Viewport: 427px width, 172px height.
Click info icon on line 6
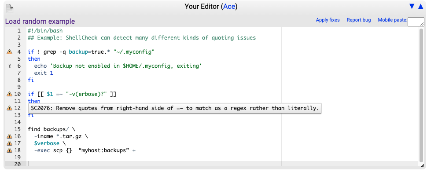10,66
